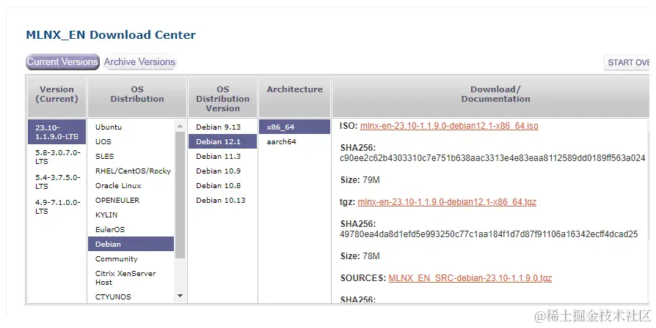Screen dimensions: 656x328
Task: Select Debian 12.1 version
Action: tap(222, 141)
